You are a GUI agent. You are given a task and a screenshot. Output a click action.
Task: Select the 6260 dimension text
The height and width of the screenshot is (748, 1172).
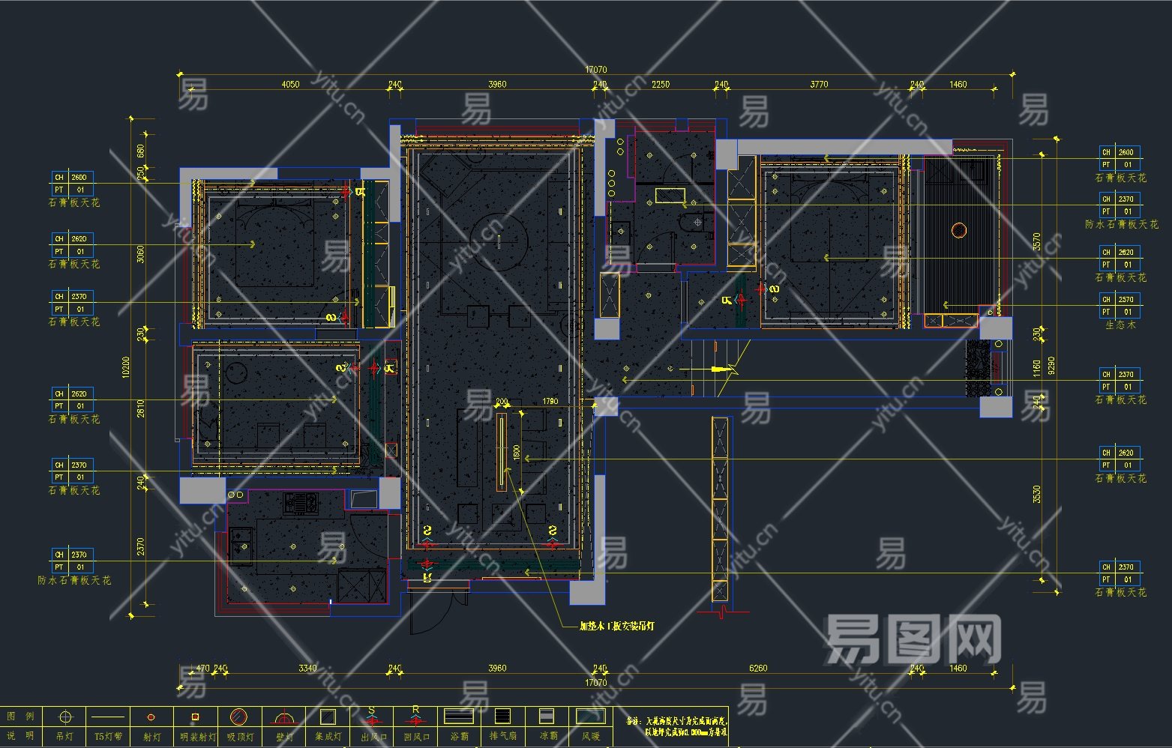(758, 668)
